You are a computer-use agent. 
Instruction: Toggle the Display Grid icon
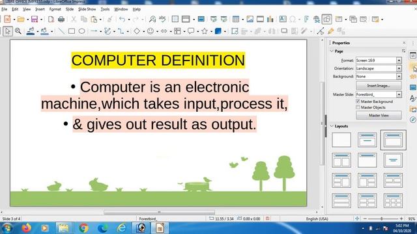[175, 19]
